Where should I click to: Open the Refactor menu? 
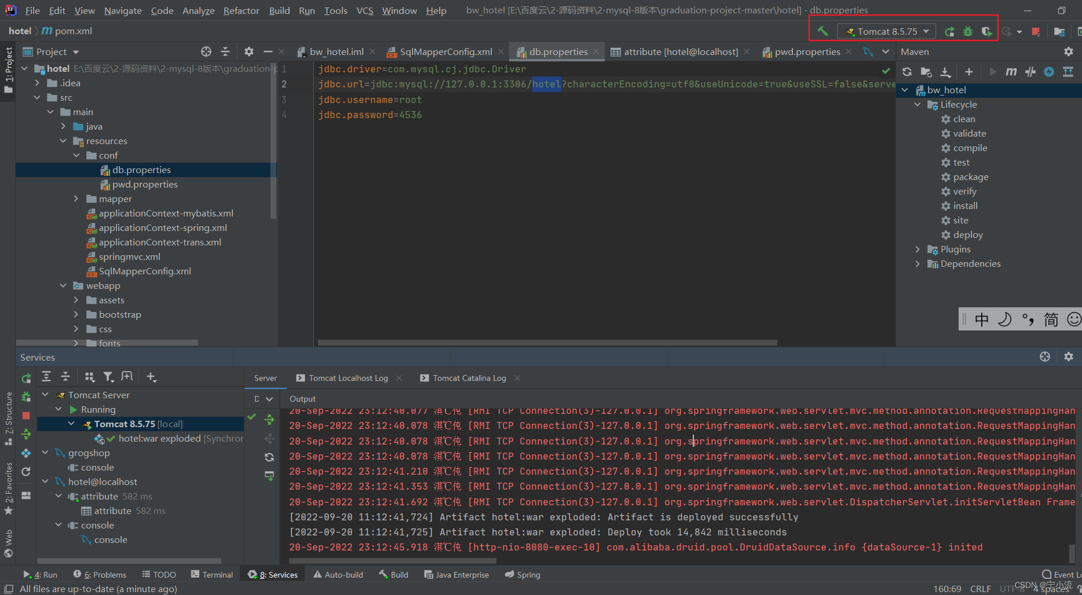click(x=241, y=10)
